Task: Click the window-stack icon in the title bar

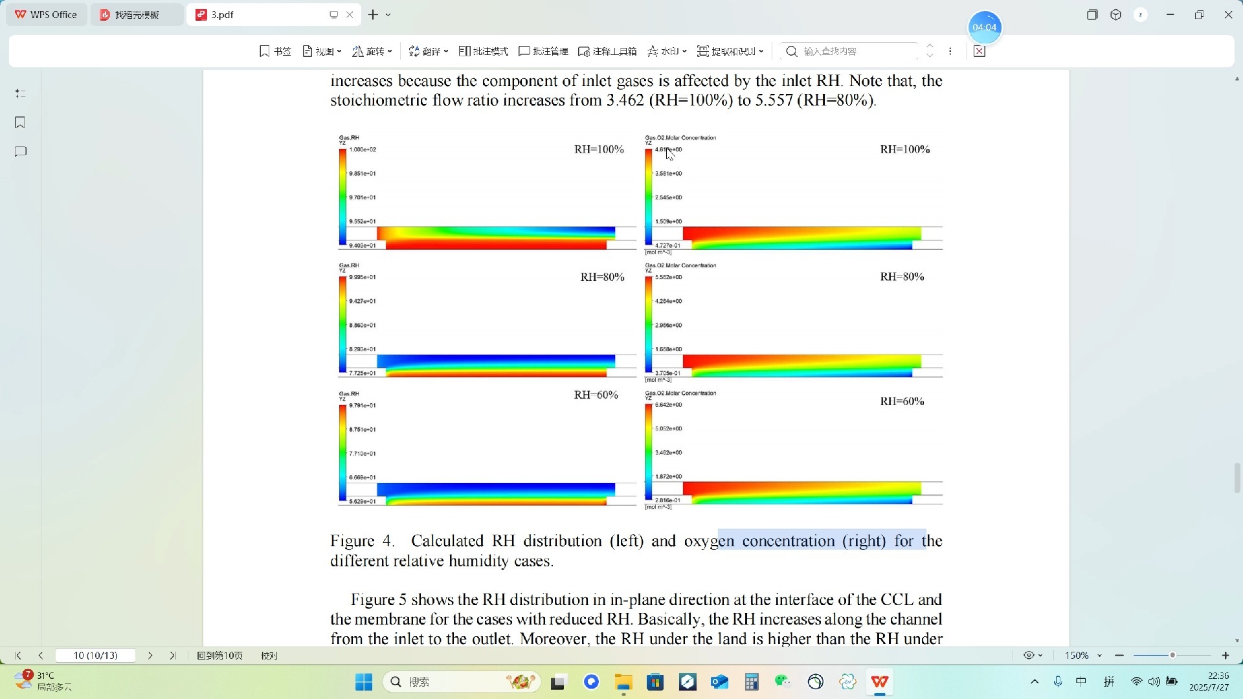Action: (1092, 14)
